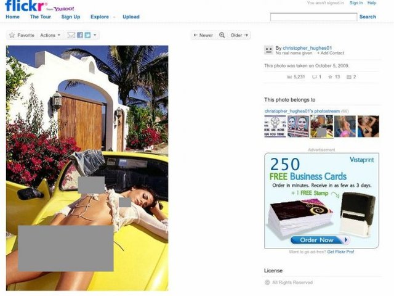Click the Favorite star icon
This screenshot has height=296, width=394.
pos(12,35)
